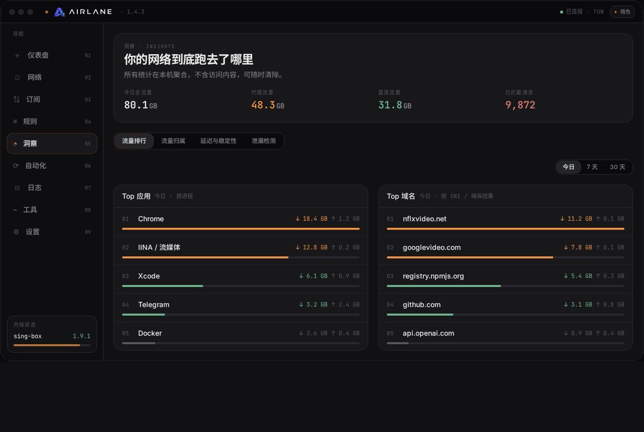Screen dimensions: 644x432
Task: Click the sing-box kernel progress bar
Action: pos(52,345)
